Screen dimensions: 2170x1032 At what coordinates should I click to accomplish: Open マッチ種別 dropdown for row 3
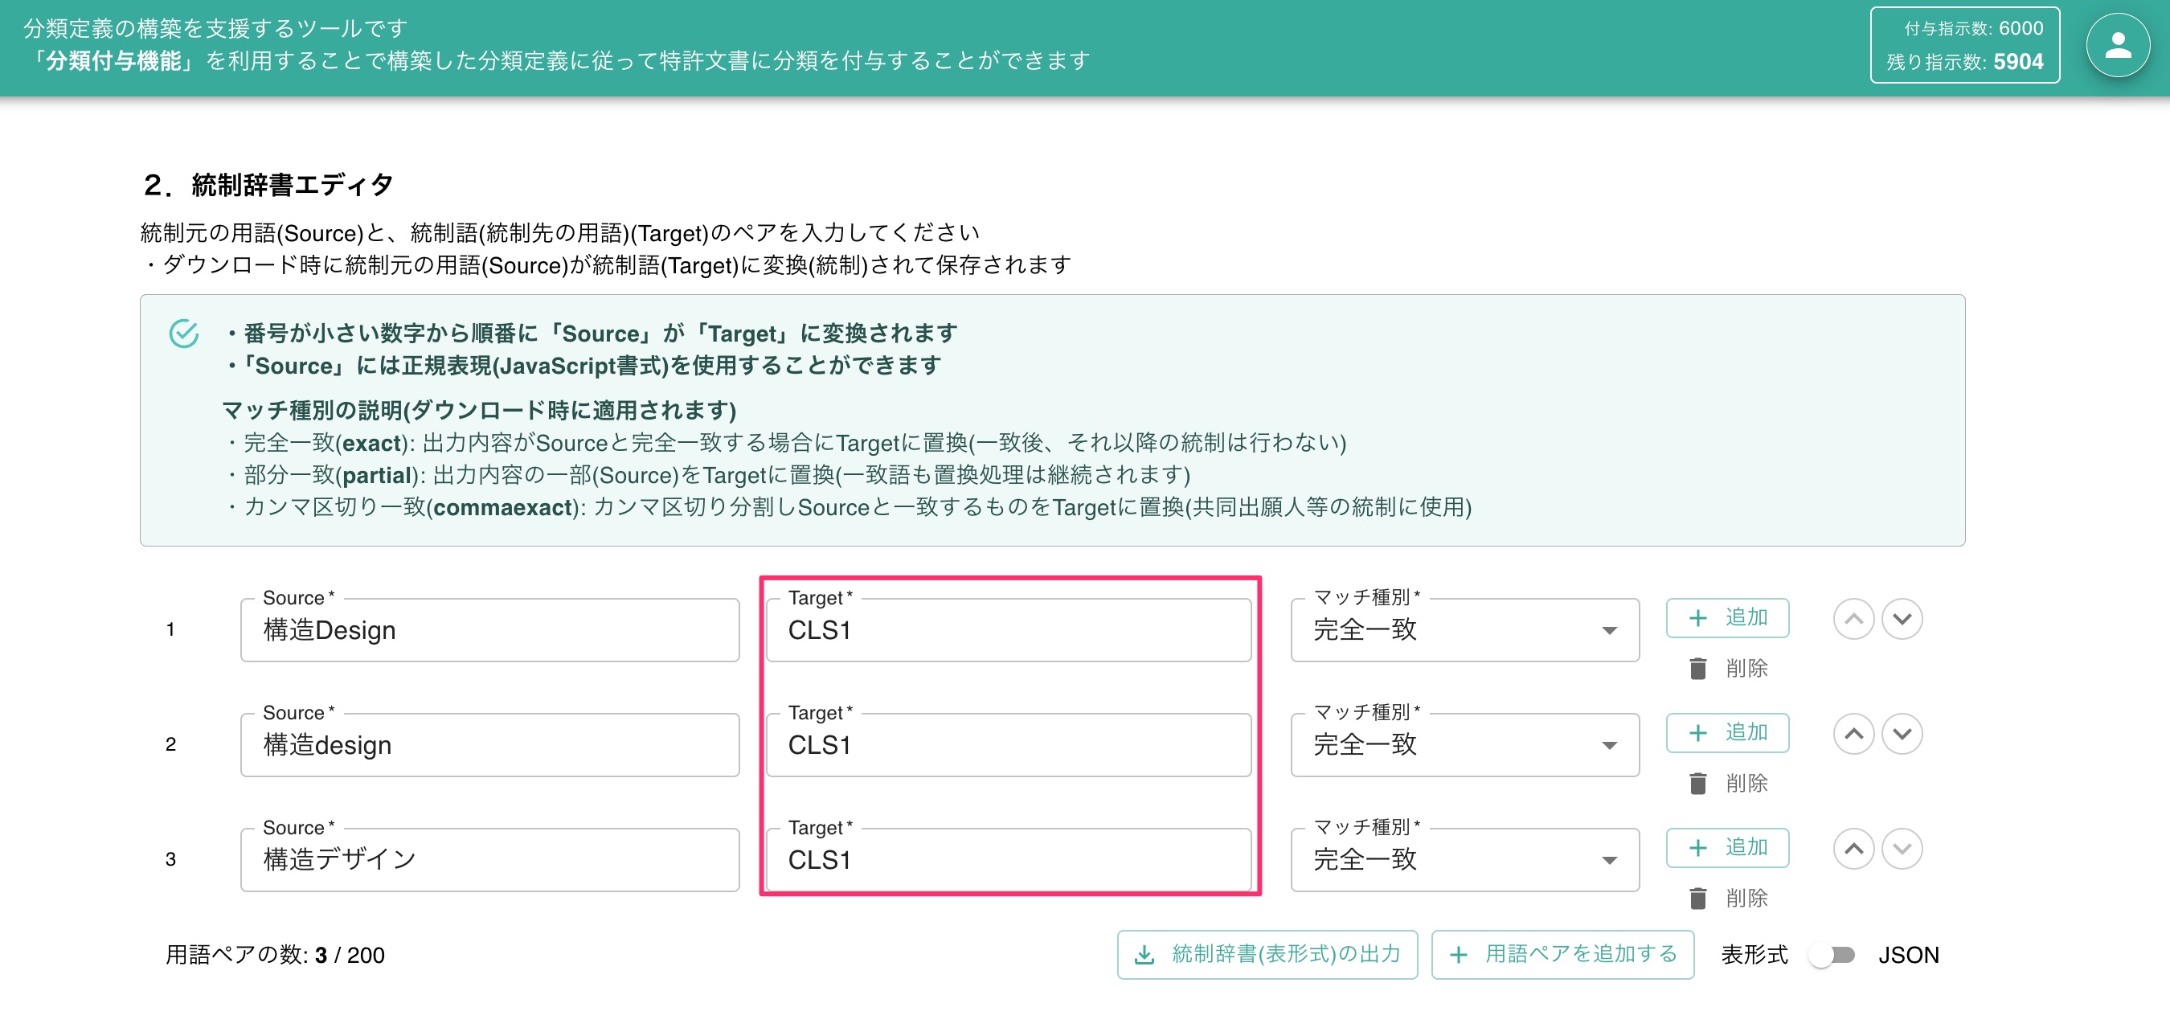(x=1464, y=859)
